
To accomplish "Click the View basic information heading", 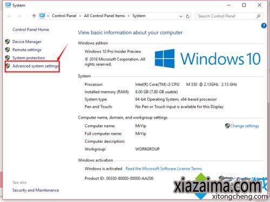I will pos(130,33).
